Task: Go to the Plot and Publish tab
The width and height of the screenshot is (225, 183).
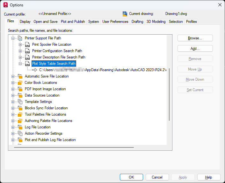Action: point(73,22)
